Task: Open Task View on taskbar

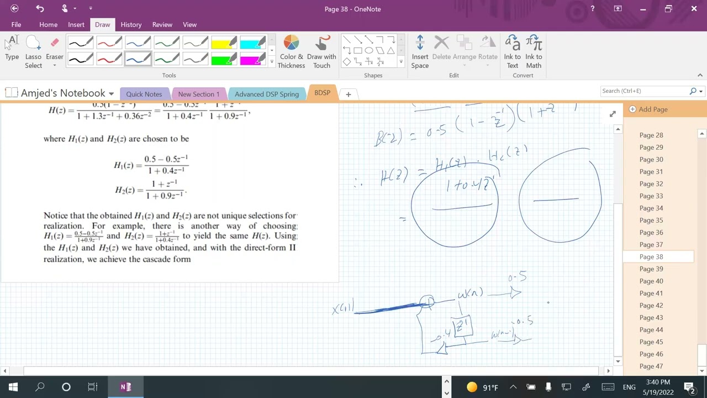Action: [93, 387]
